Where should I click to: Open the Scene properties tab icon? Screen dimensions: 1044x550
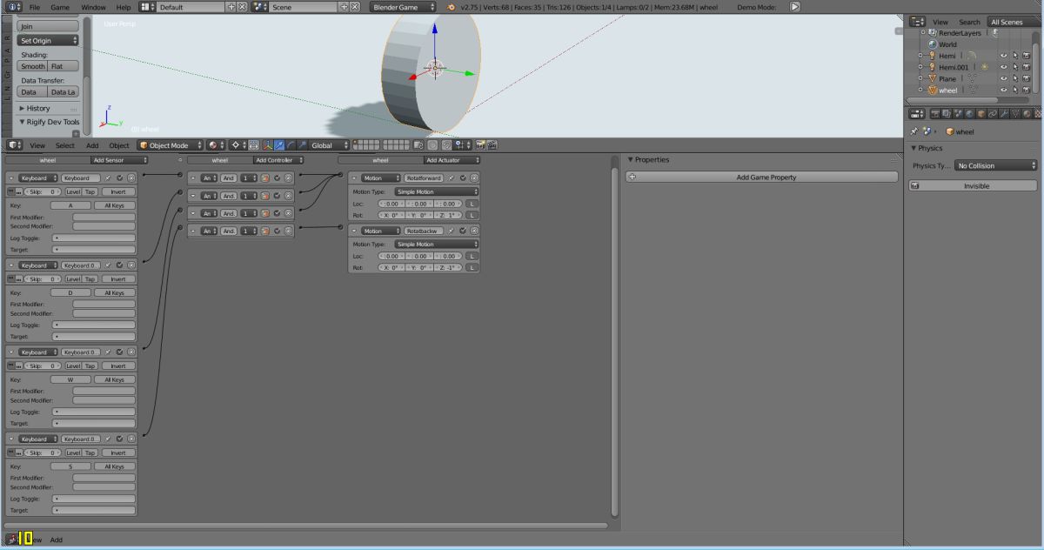pos(956,113)
